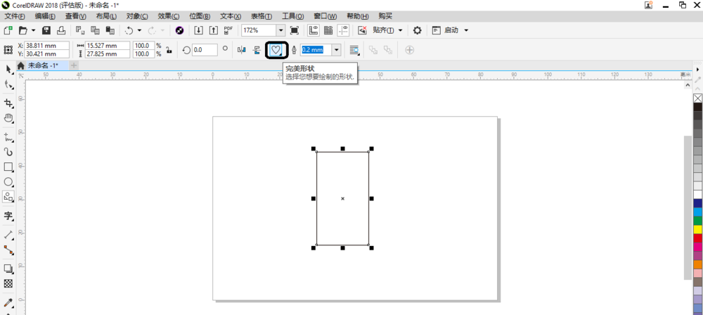Add a new document tab plus
The height and width of the screenshot is (315, 703).
pyautogui.click(x=74, y=65)
